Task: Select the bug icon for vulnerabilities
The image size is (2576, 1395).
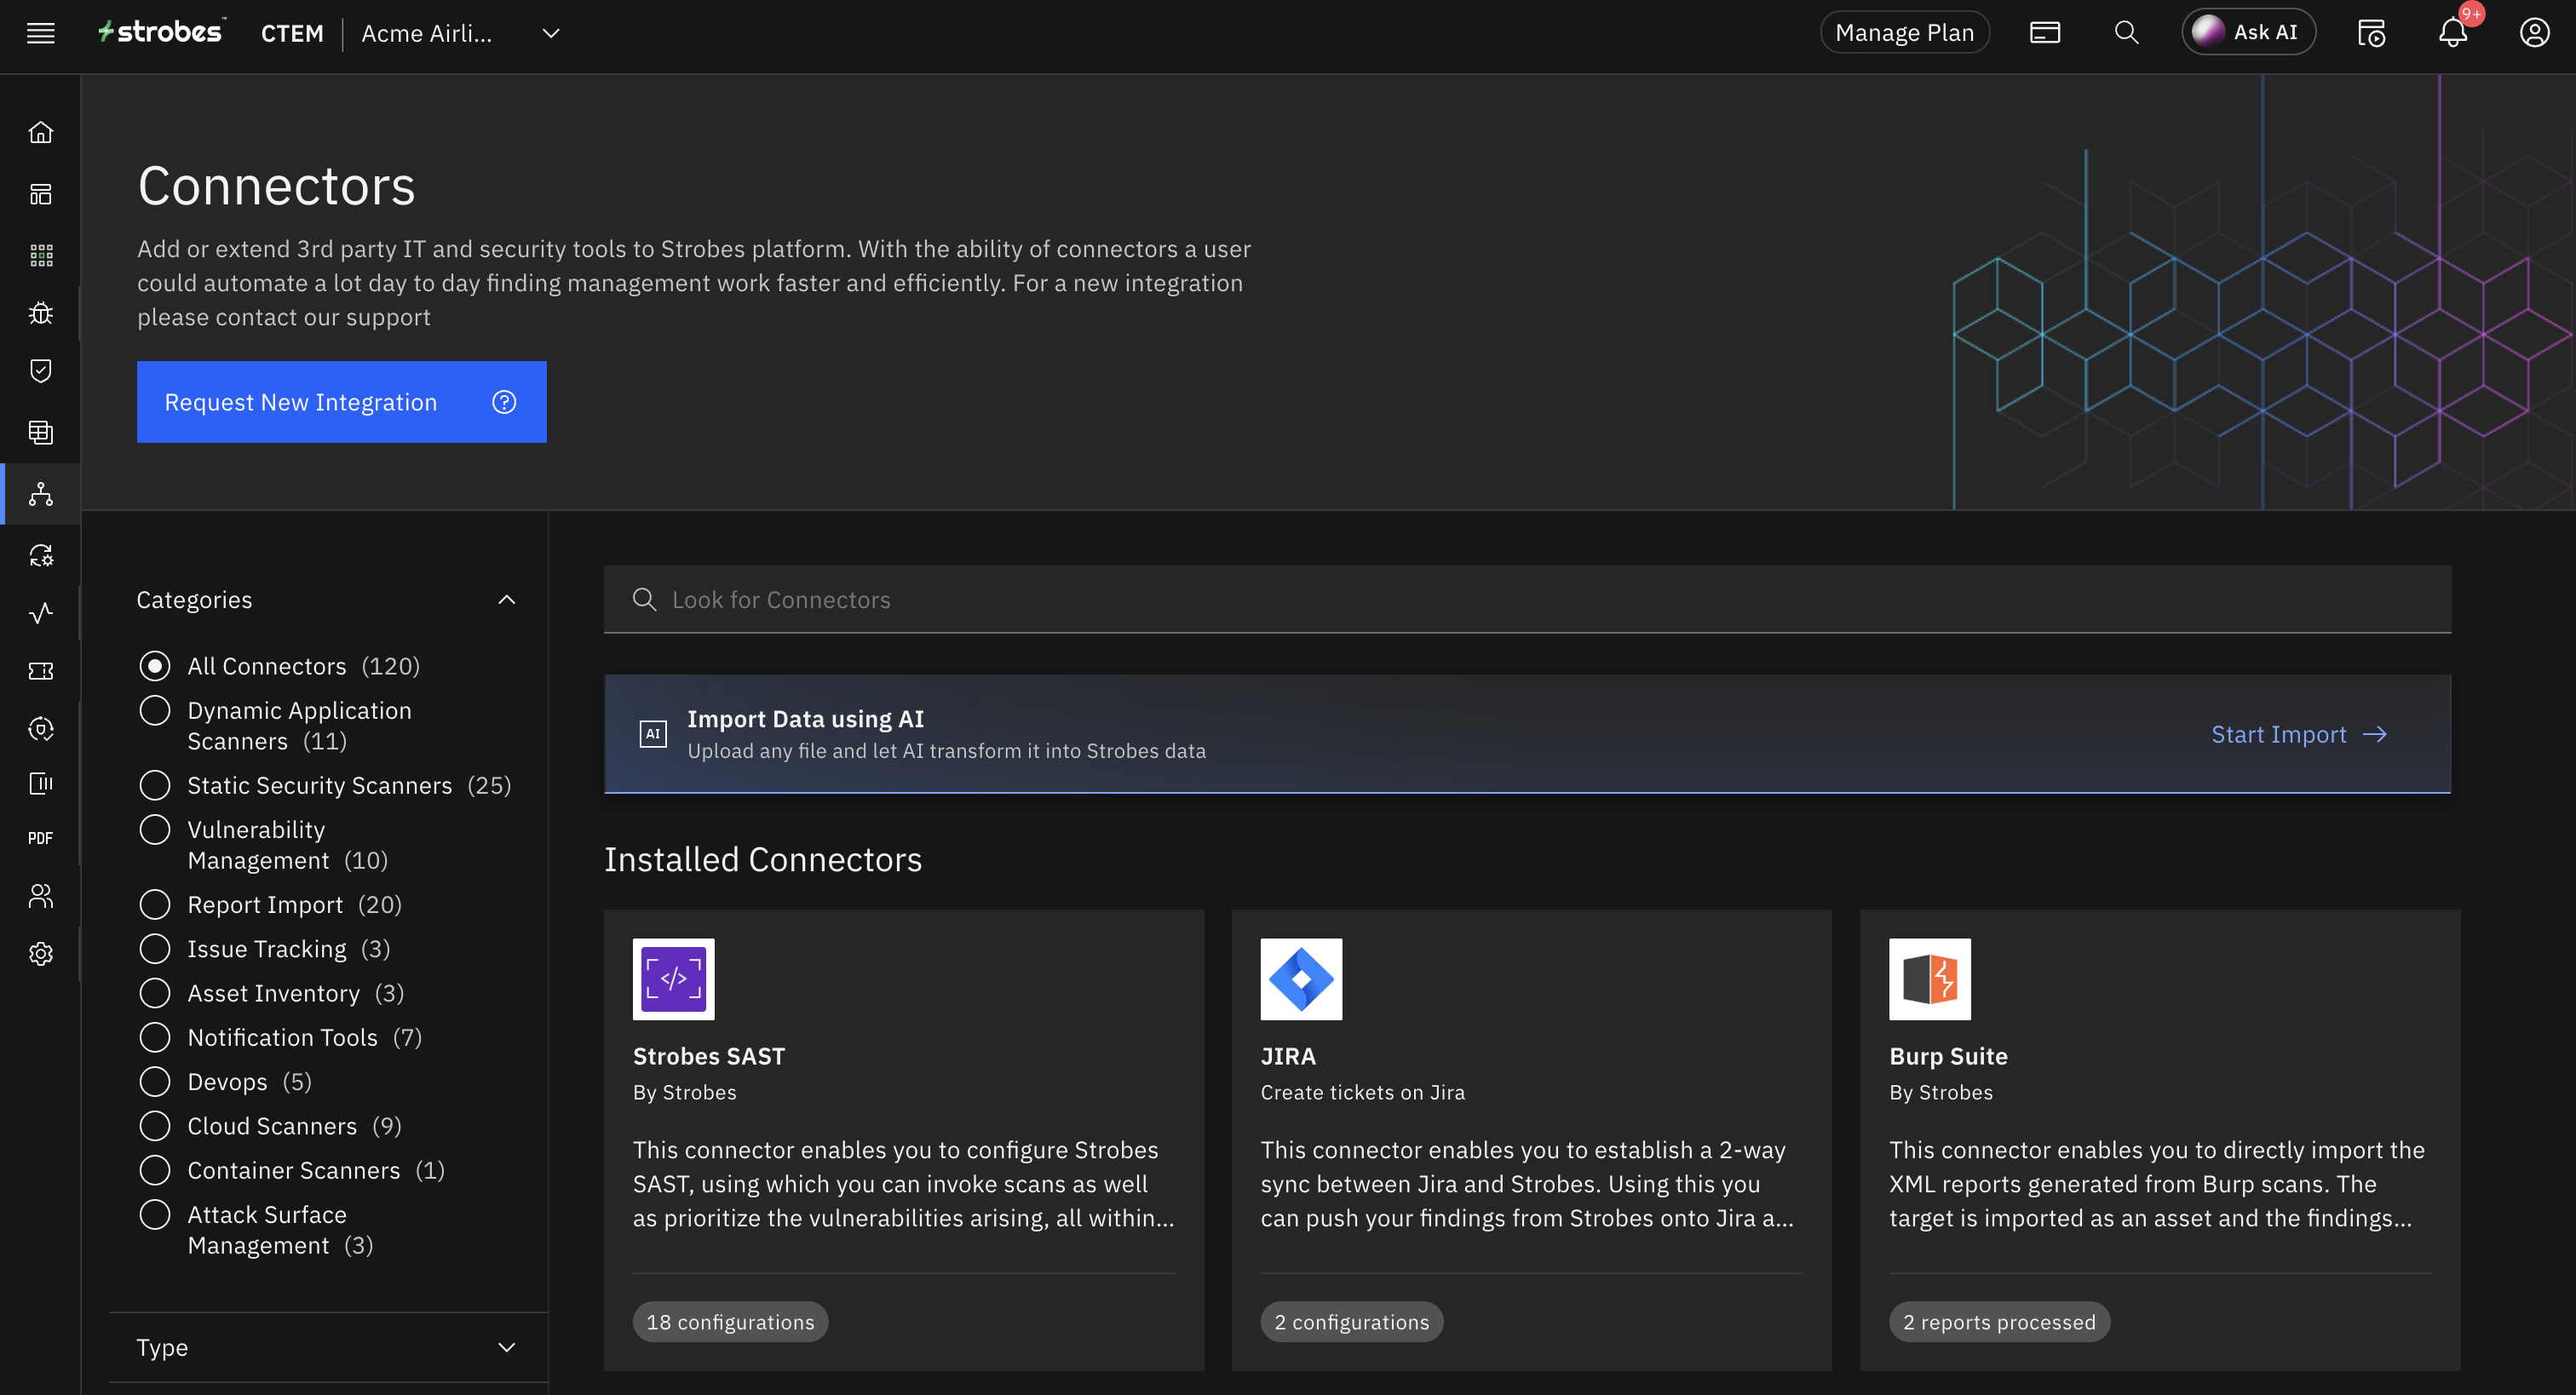Action: pos(40,313)
